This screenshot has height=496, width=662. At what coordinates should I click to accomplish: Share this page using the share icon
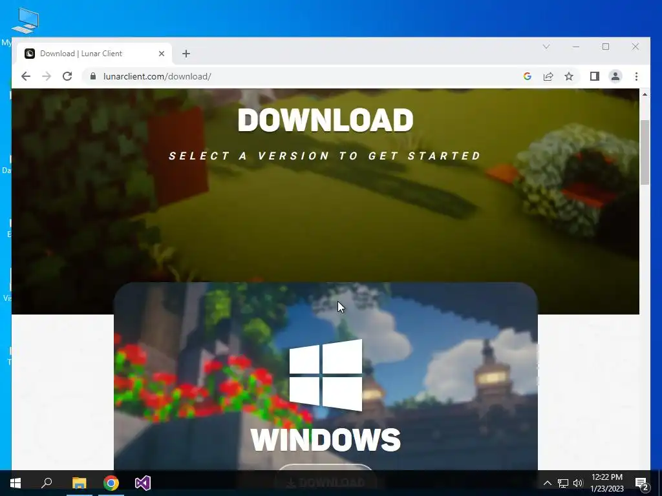pos(548,76)
